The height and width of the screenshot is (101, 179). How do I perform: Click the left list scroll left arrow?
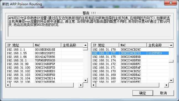[8, 85]
